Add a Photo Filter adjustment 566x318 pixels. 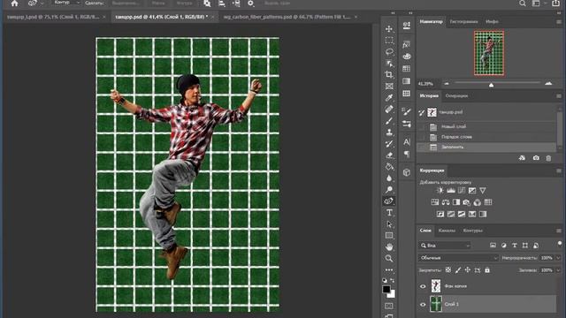[466, 202]
